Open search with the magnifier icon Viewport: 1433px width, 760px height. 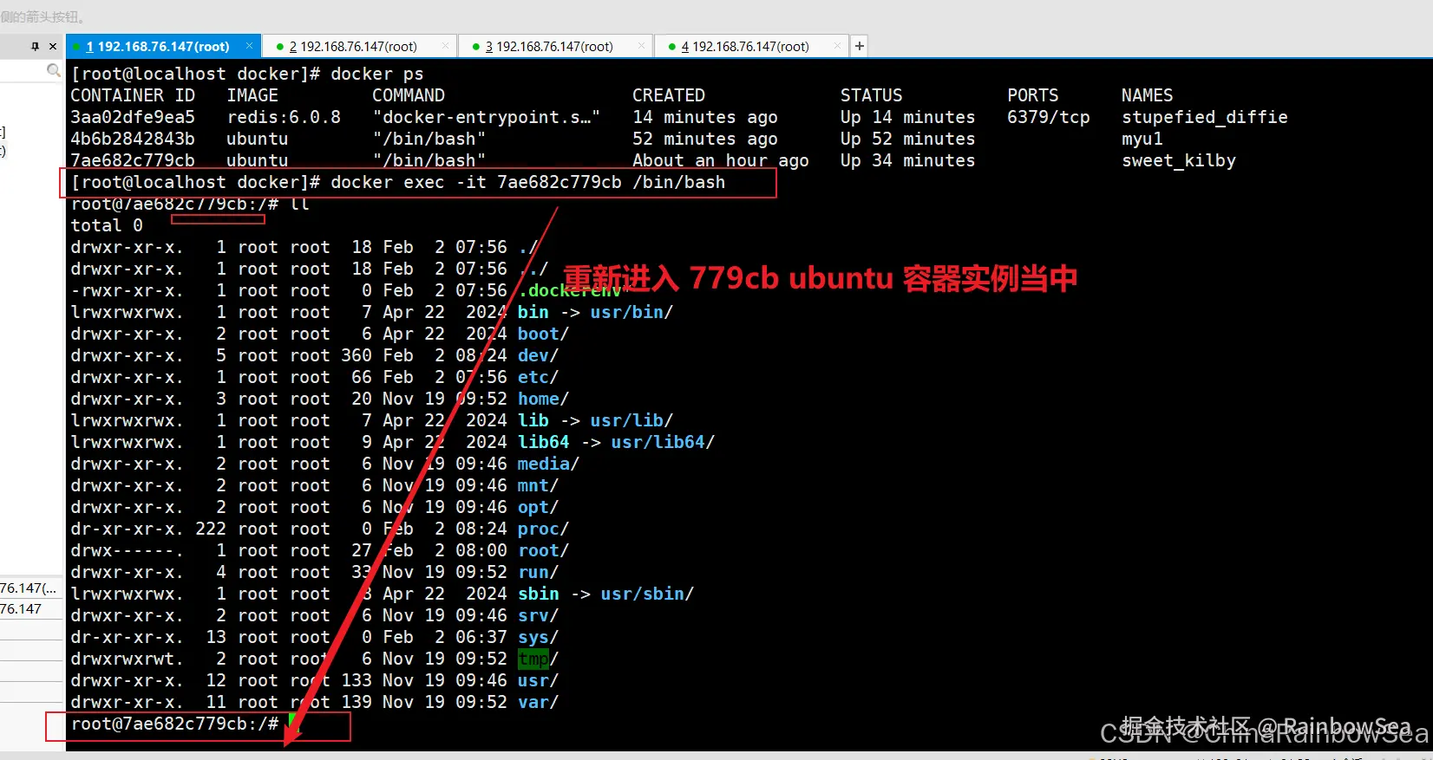tap(54, 70)
